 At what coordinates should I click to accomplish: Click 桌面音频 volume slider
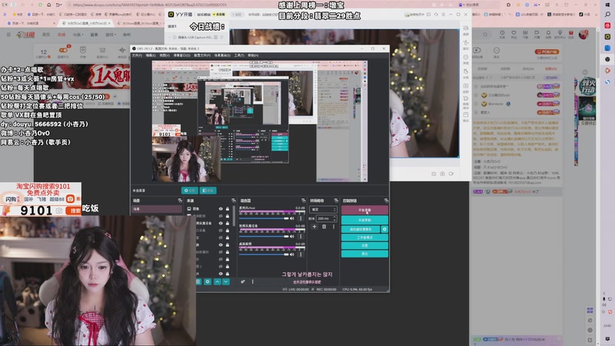click(x=264, y=255)
